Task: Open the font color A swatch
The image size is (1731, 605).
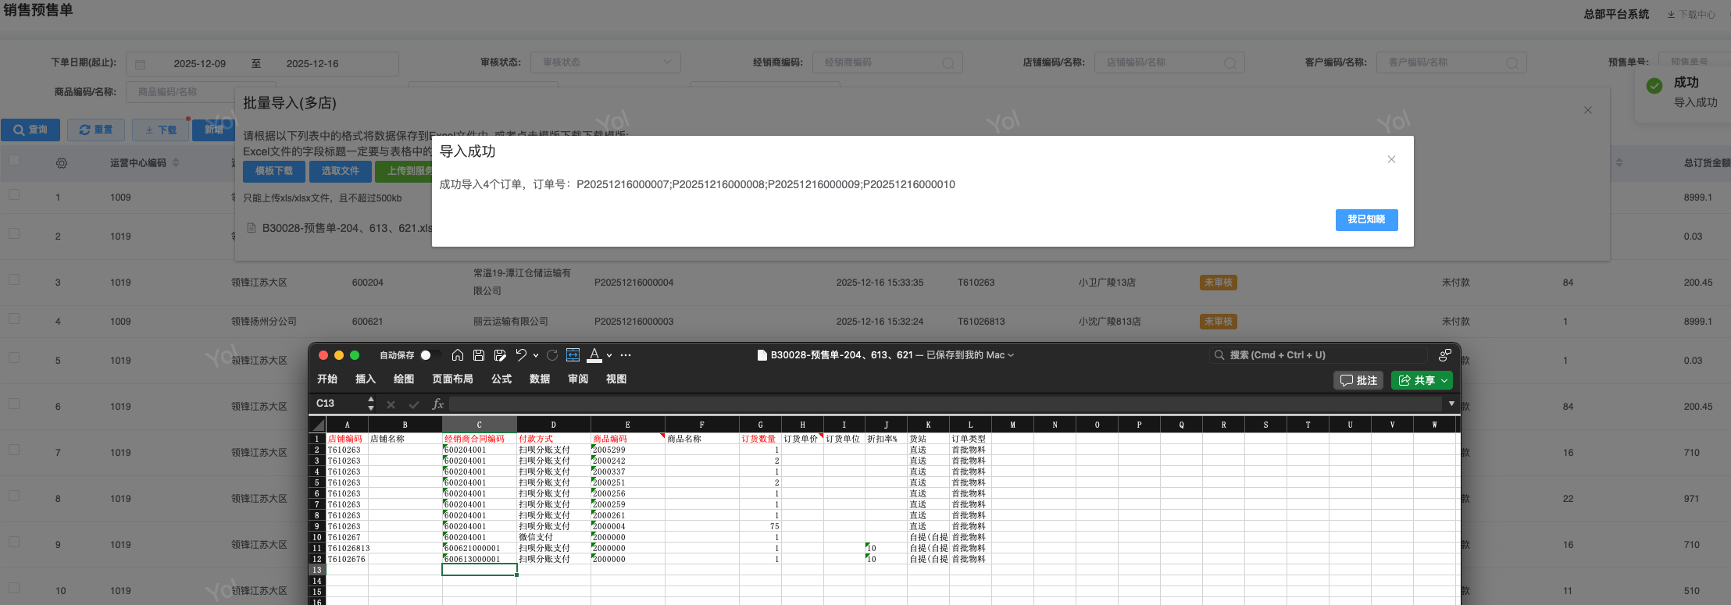Action: (594, 355)
